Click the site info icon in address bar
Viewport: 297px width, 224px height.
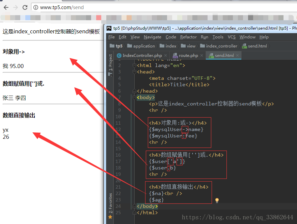[x=36, y=7]
